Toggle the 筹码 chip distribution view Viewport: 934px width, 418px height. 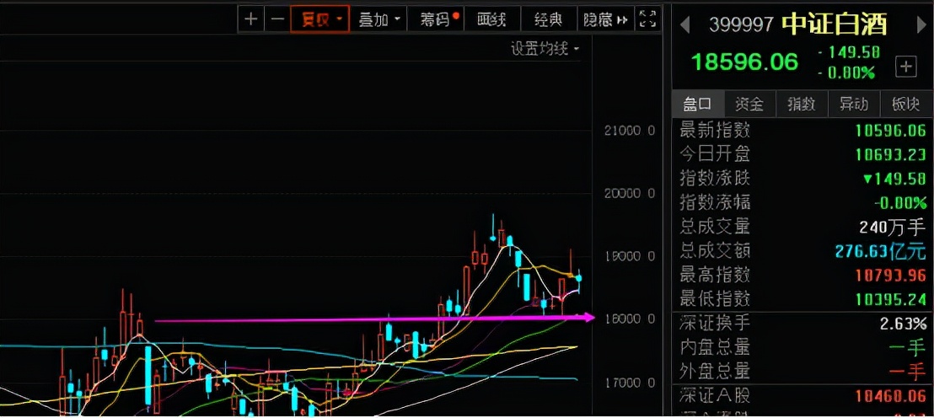(x=438, y=19)
